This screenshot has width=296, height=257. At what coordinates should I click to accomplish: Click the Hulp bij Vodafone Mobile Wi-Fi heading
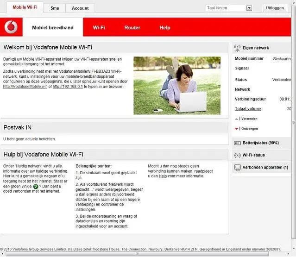tap(44, 154)
